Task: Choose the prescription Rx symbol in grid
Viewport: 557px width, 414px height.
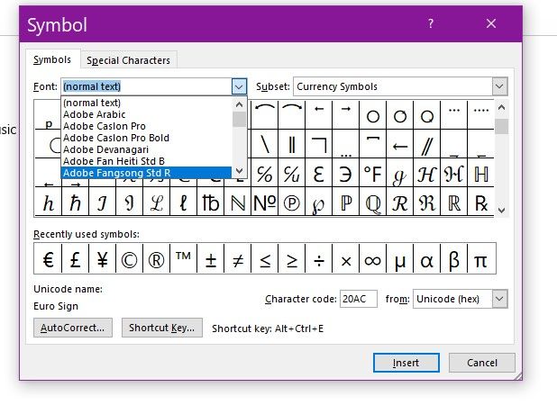Action: [x=481, y=202]
